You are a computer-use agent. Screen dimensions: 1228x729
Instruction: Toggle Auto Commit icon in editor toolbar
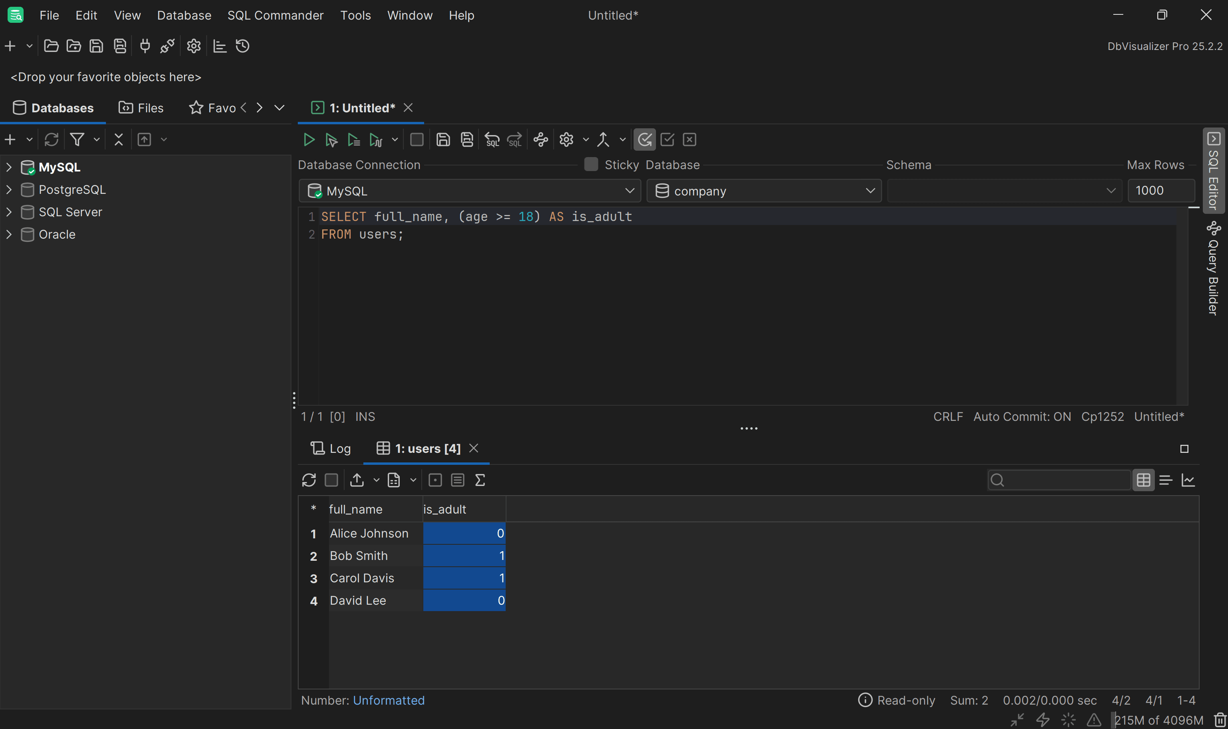point(644,140)
